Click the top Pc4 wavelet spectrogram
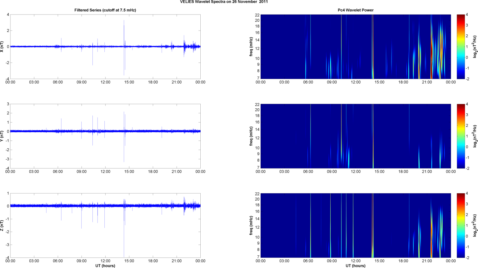 355,47
